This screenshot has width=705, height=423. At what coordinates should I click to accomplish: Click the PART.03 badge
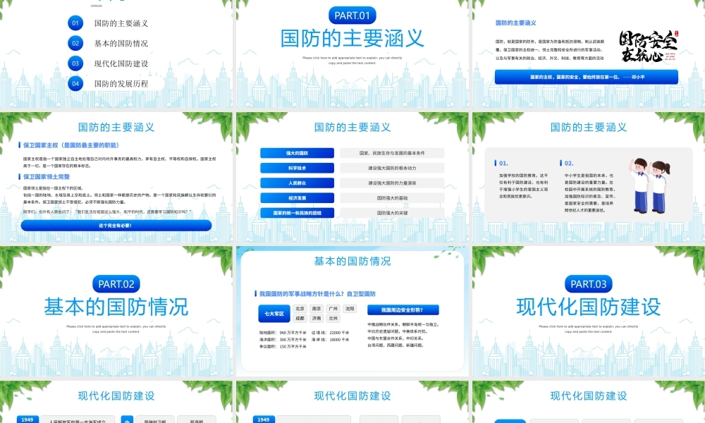589,284
